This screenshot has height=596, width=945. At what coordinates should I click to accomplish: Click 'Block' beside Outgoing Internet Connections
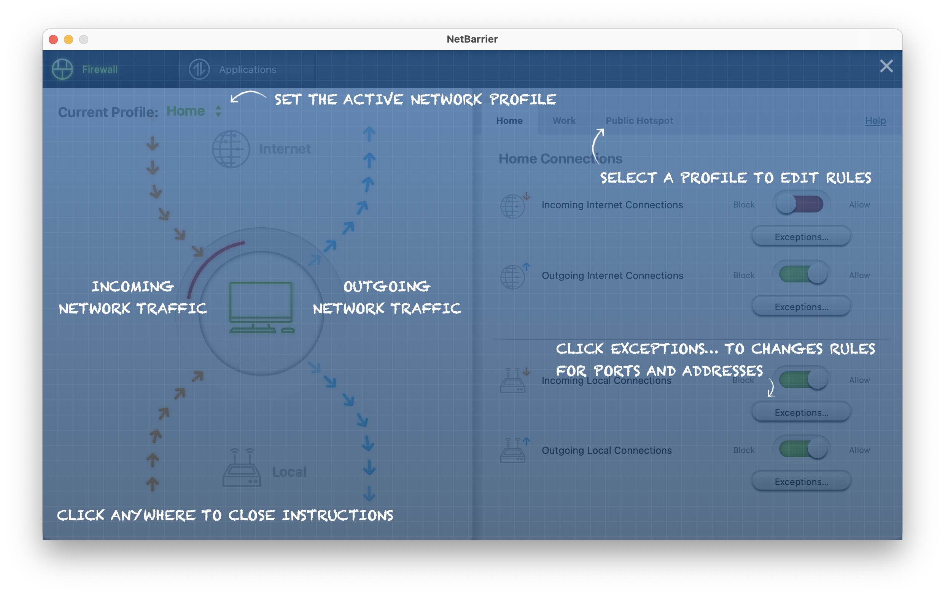(743, 275)
